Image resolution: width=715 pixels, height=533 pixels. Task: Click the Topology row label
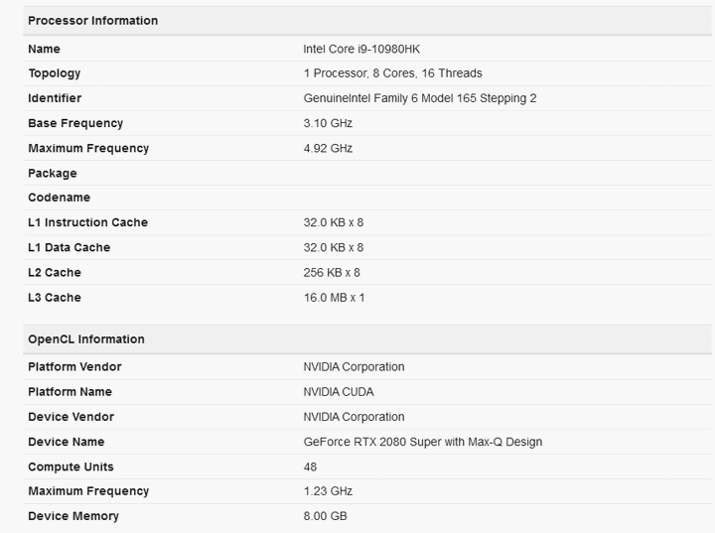pyautogui.click(x=55, y=73)
